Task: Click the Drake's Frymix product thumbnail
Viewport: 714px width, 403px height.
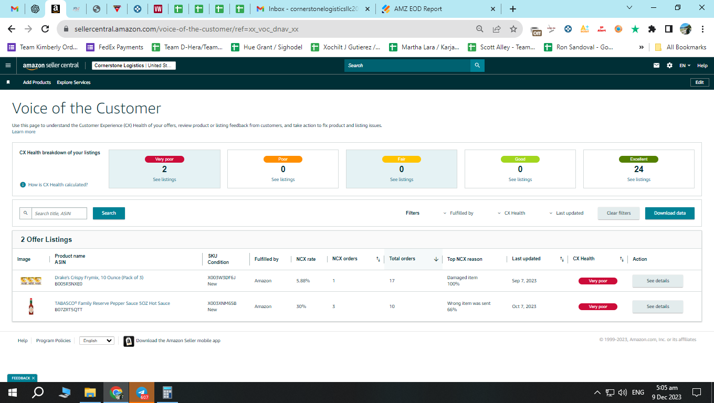Action: click(x=31, y=281)
